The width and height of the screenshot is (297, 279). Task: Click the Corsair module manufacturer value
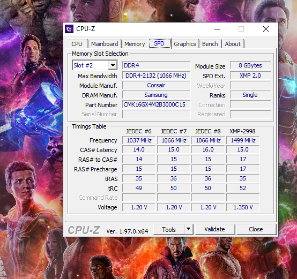point(156,85)
